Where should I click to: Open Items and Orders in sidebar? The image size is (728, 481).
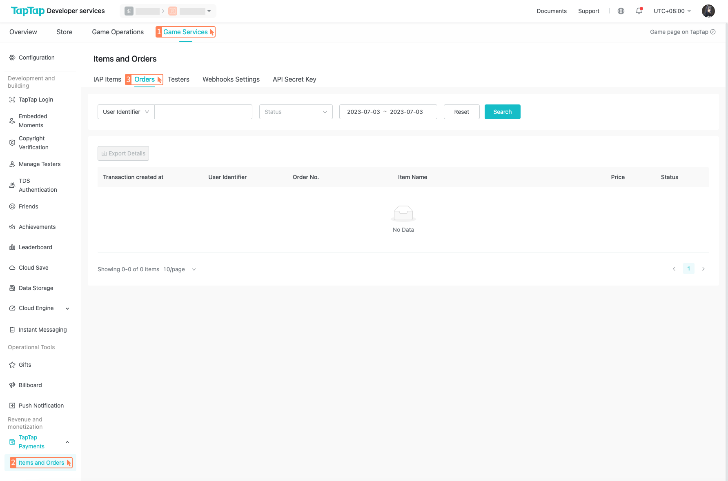coord(41,463)
